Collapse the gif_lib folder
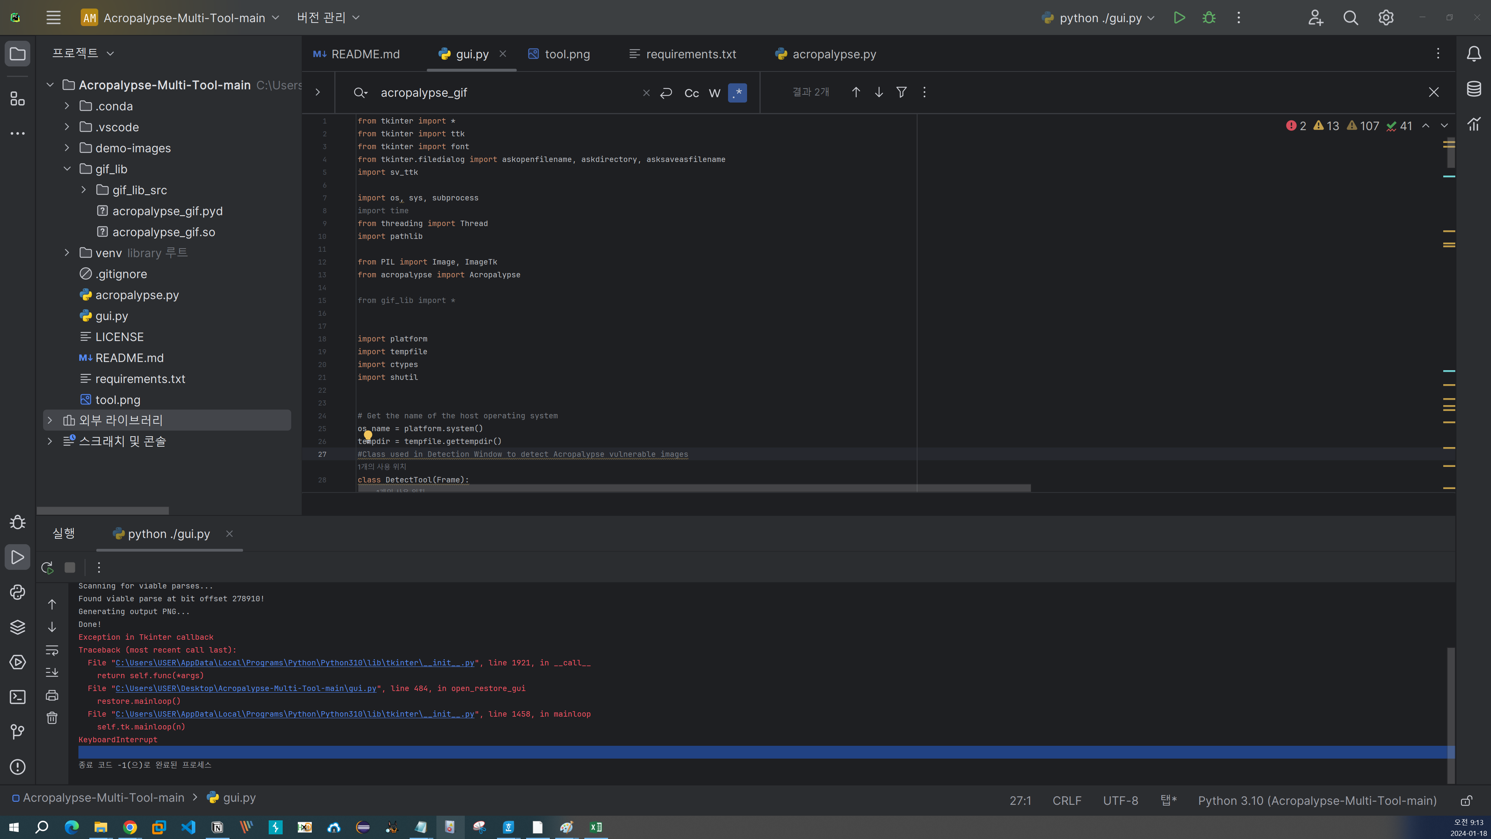Screen dimensions: 1491x839 coord(67,169)
